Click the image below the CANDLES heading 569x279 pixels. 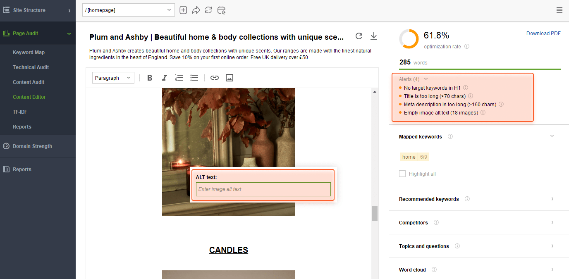[x=229, y=275]
